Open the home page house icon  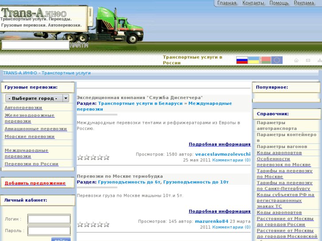click(x=296, y=60)
